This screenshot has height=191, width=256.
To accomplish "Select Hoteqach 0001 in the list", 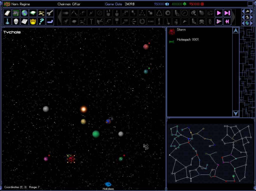I will [x=187, y=40].
